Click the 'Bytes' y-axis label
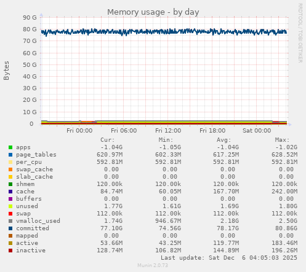This screenshot has width=306, height=272. click(x=6, y=71)
